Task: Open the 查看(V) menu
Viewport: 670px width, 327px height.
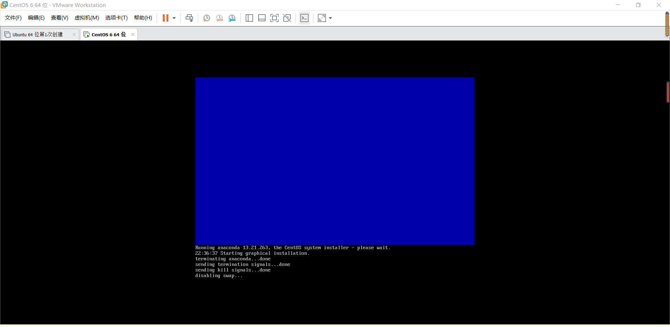Action: [x=60, y=18]
